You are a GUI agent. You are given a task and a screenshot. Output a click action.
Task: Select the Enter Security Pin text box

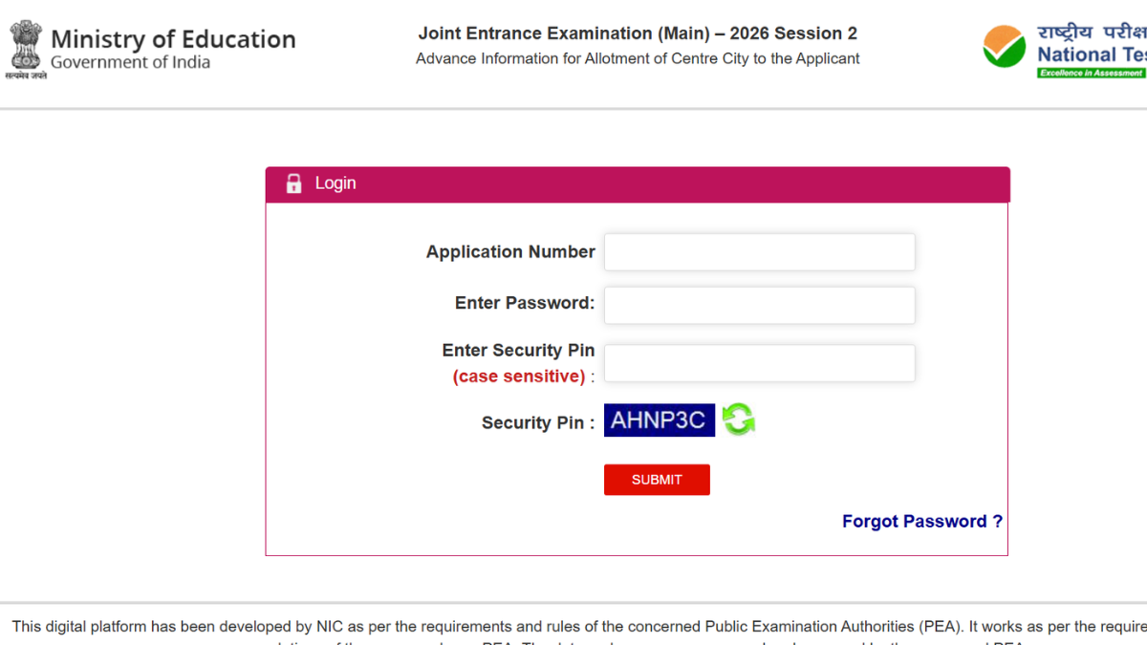tap(759, 363)
